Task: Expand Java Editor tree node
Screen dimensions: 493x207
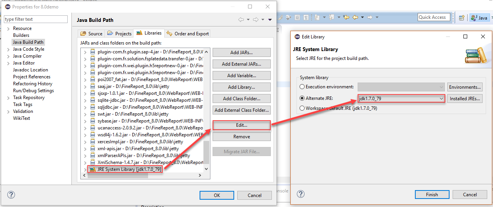Action: pyautogui.click(x=8, y=63)
